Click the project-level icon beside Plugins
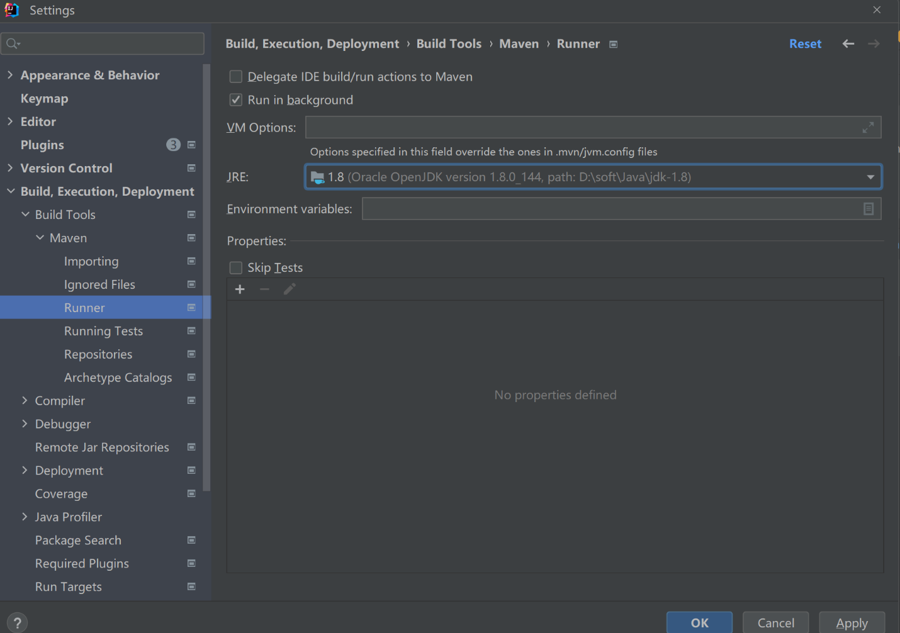This screenshot has height=633, width=900. coord(191,145)
